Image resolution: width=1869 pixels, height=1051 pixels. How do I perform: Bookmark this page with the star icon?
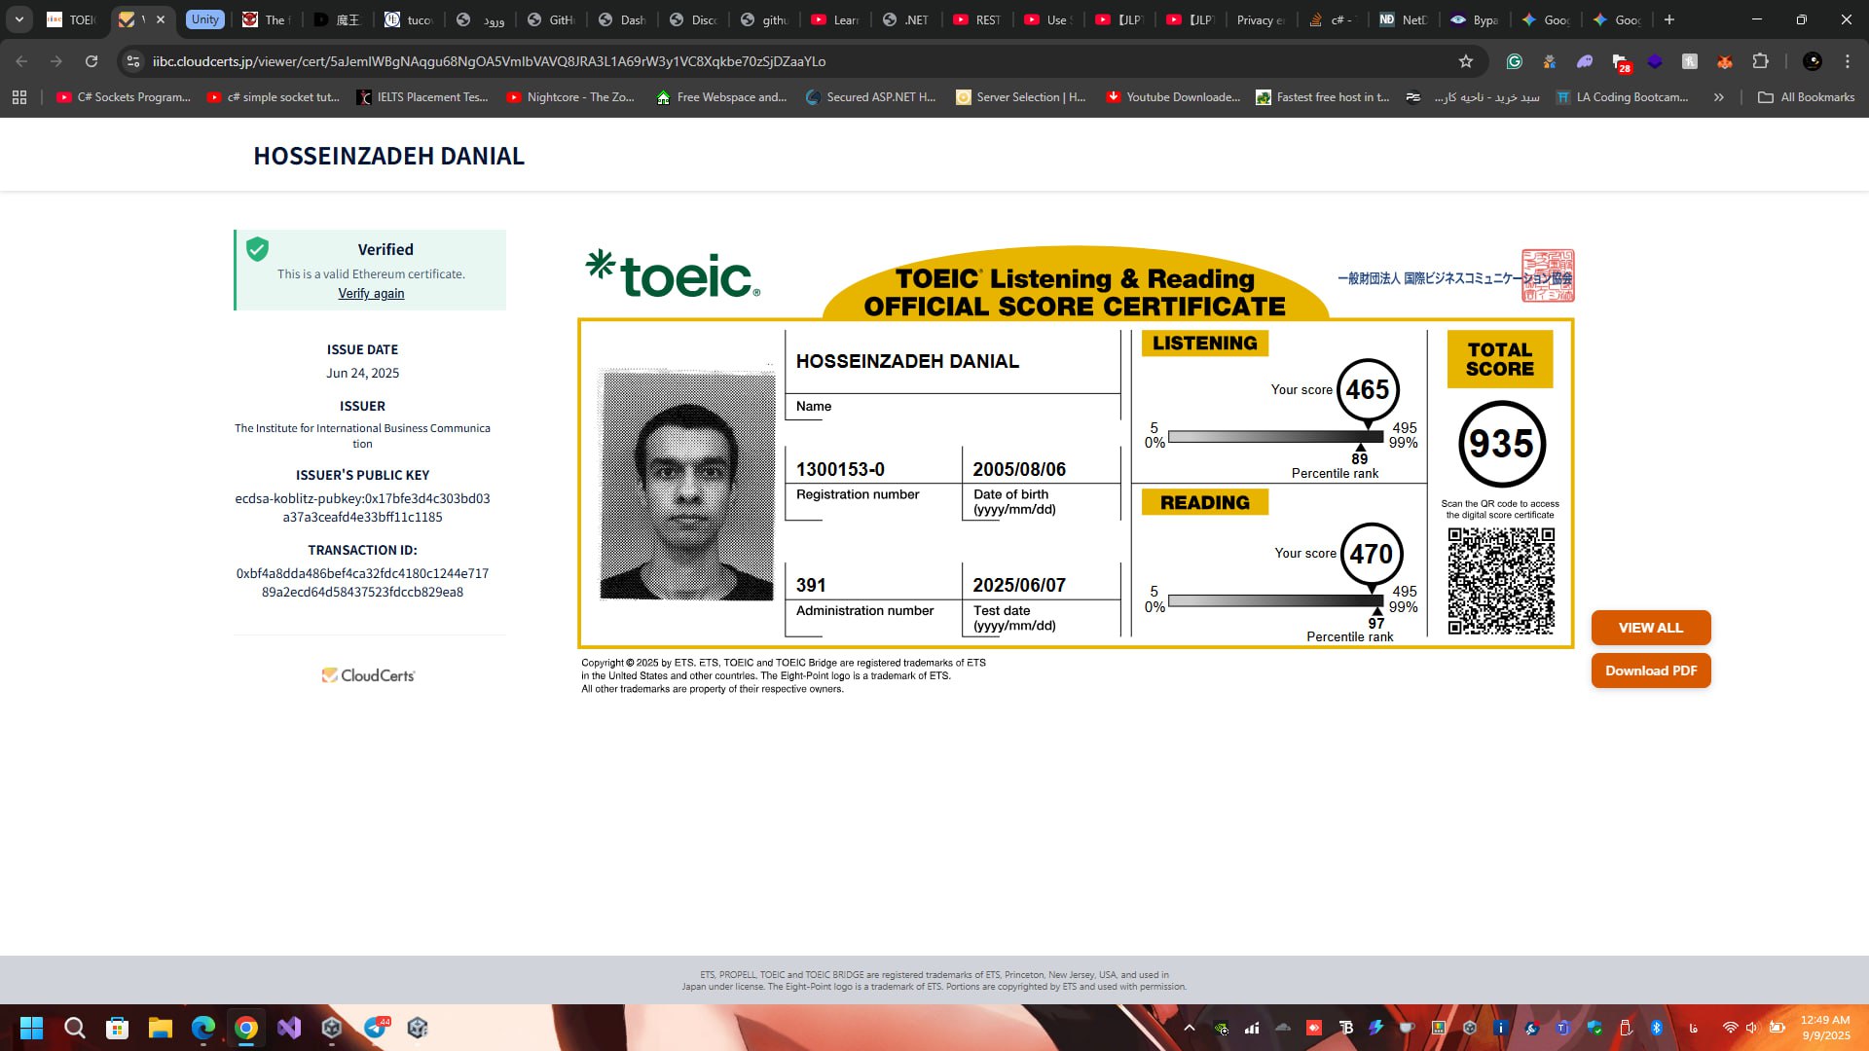tap(1466, 61)
